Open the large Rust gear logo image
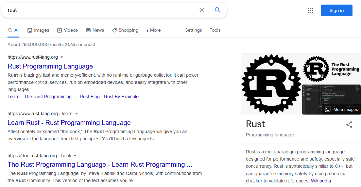The height and width of the screenshot is (187, 361). 271,84
